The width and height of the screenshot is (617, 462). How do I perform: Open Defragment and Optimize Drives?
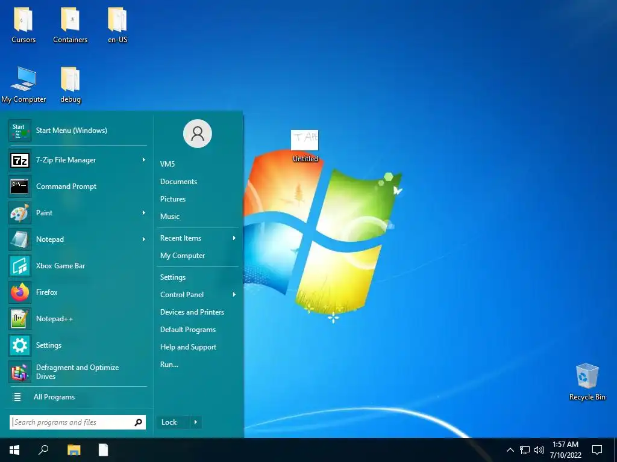click(78, 372)
